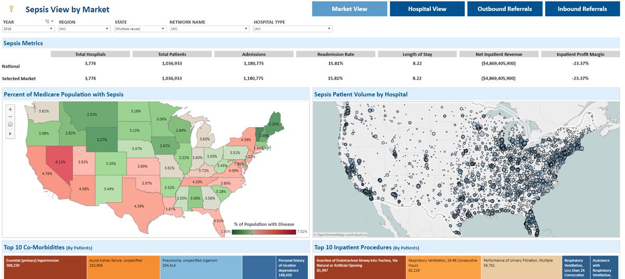Viewport: 625px width, 279px height.
Task: Open the STATE dropdown showing Multiple values
Action: 140,29
